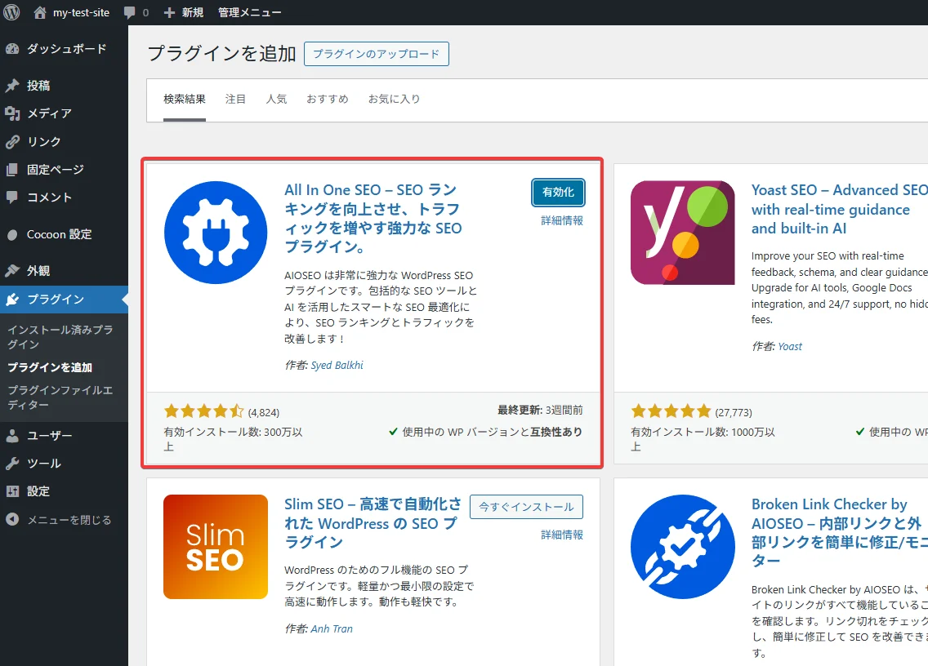Open comments bubble icon in admin bar
This screenshot has width=928, height=666.
pyautogui.click(x=129, y=12)
